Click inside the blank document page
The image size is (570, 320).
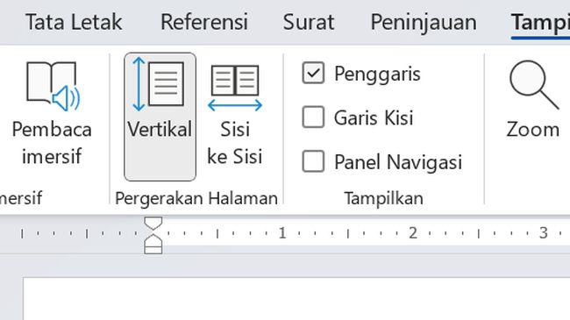[296, 299]
